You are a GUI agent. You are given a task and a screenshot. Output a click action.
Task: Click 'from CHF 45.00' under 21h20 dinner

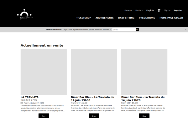coord(129,103)
